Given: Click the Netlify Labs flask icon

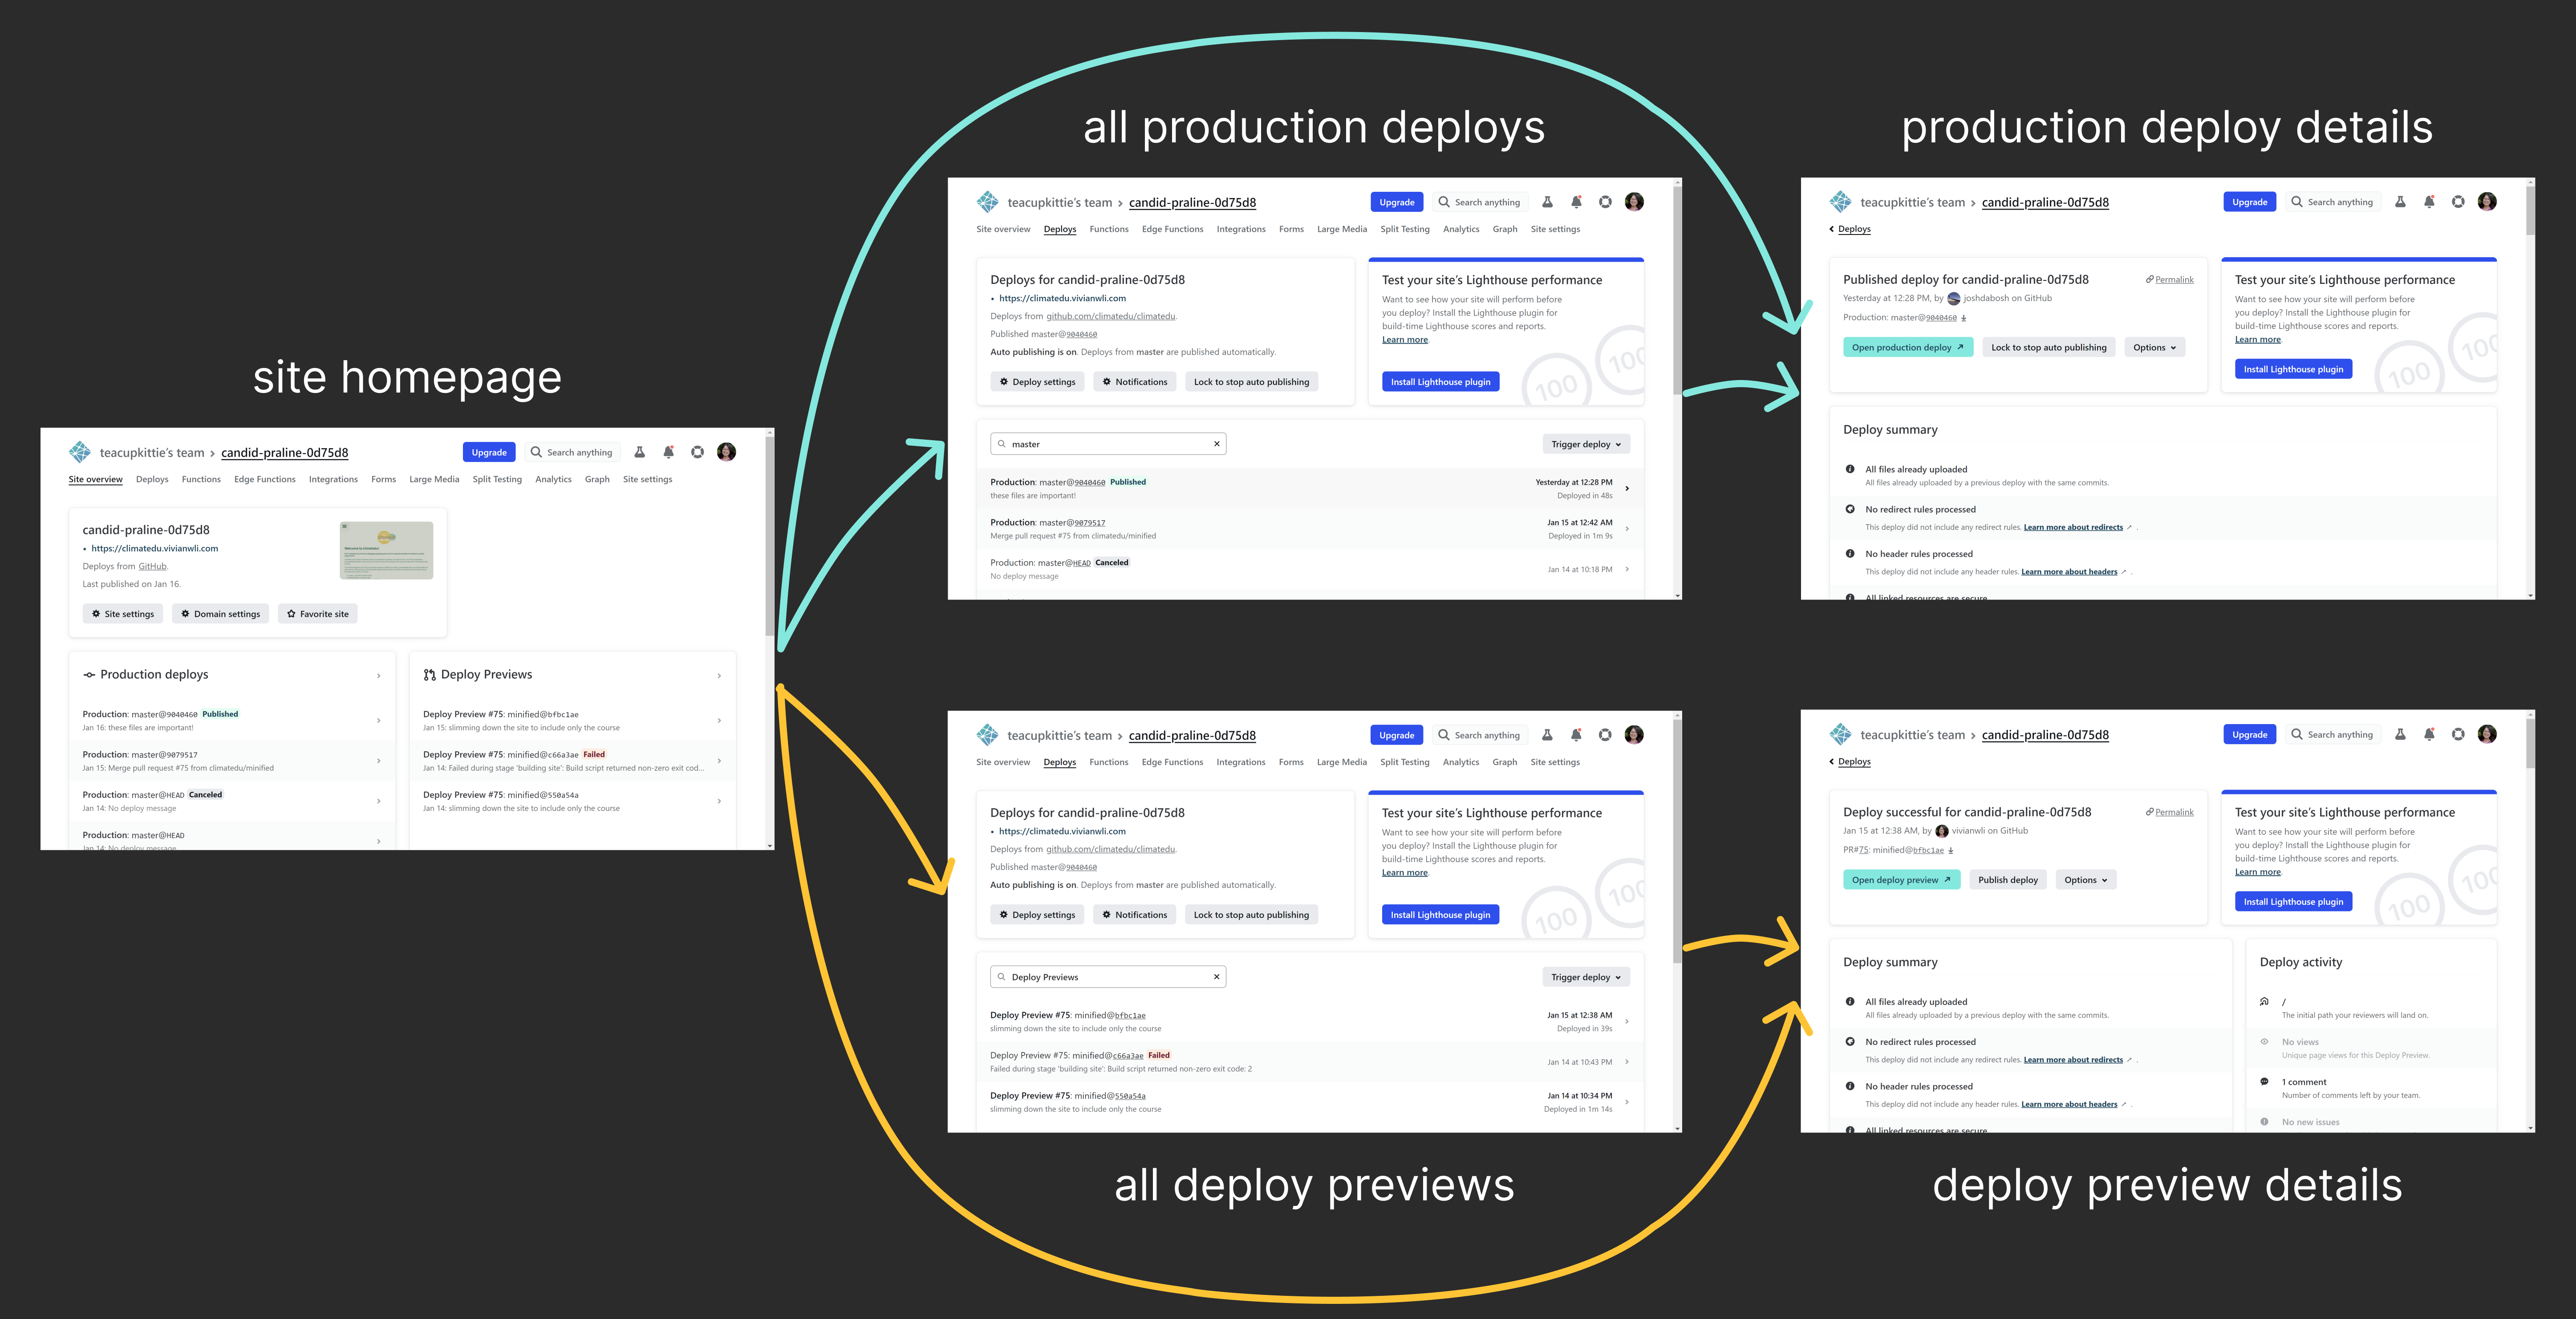Looking at the screenshot, I should point(1547,201).
